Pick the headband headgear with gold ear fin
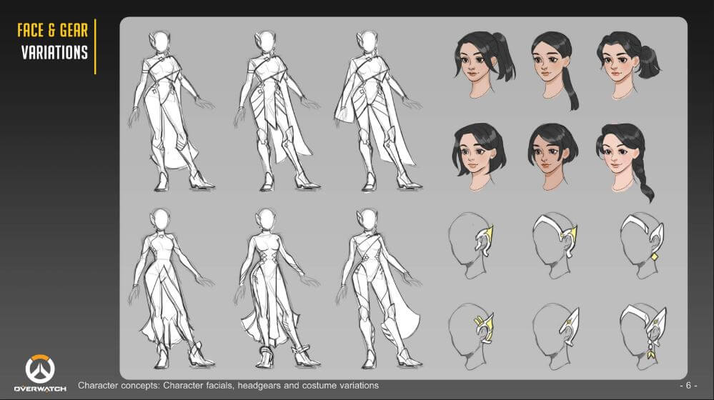The height and width of the screenshot is (400, 714). 555,246
